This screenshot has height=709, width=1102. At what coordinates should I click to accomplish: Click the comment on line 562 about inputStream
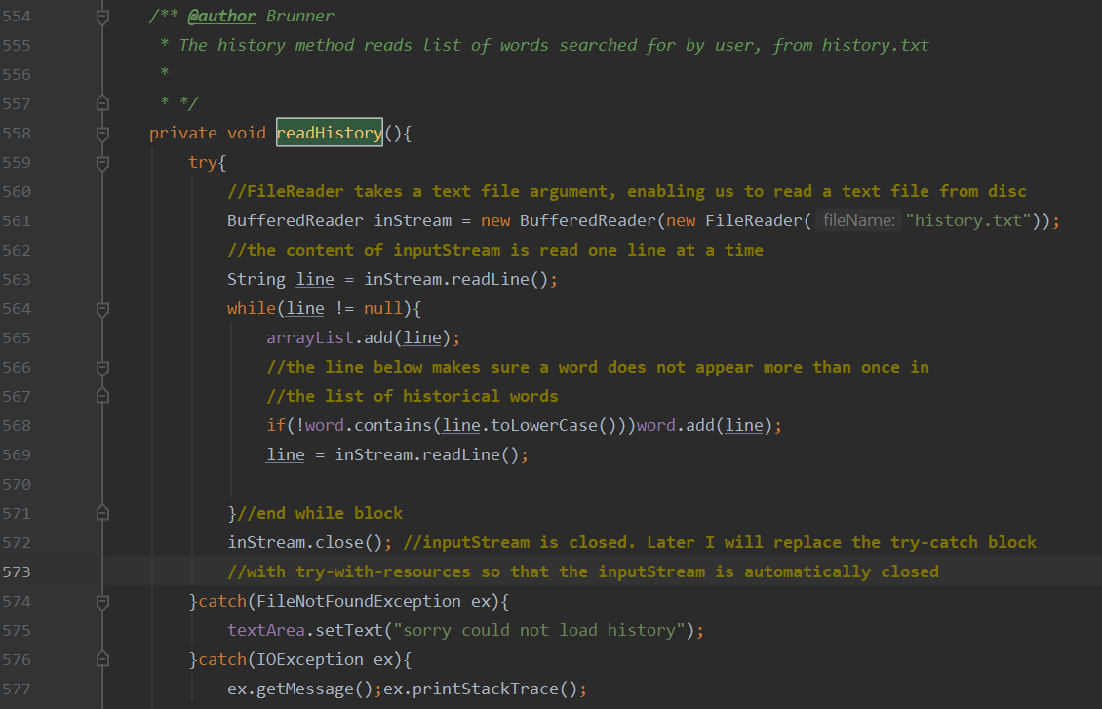tap(495, 251)
